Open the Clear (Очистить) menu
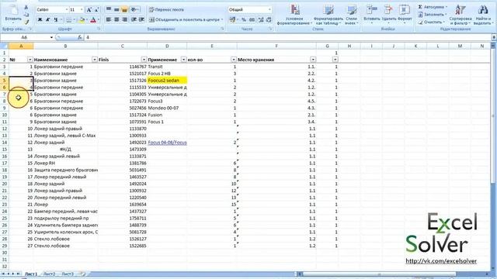The image size is (497, 279). [431, 22]
